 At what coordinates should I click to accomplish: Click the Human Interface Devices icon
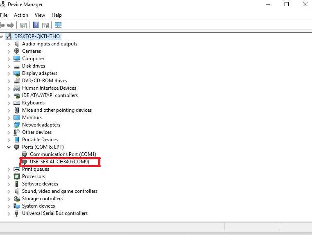(17, 88)
